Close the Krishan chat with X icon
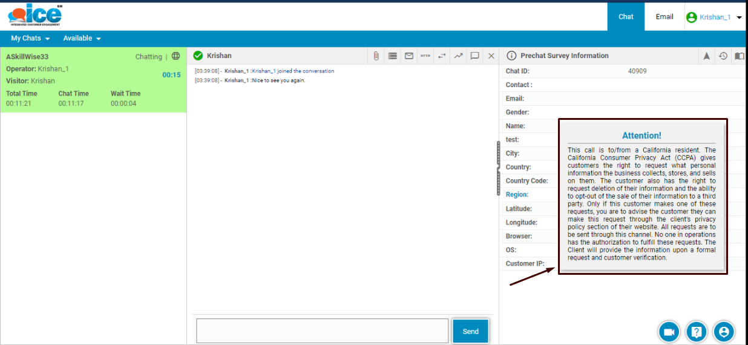This screenshot has width=748, height=345. (x=491, y=56)
